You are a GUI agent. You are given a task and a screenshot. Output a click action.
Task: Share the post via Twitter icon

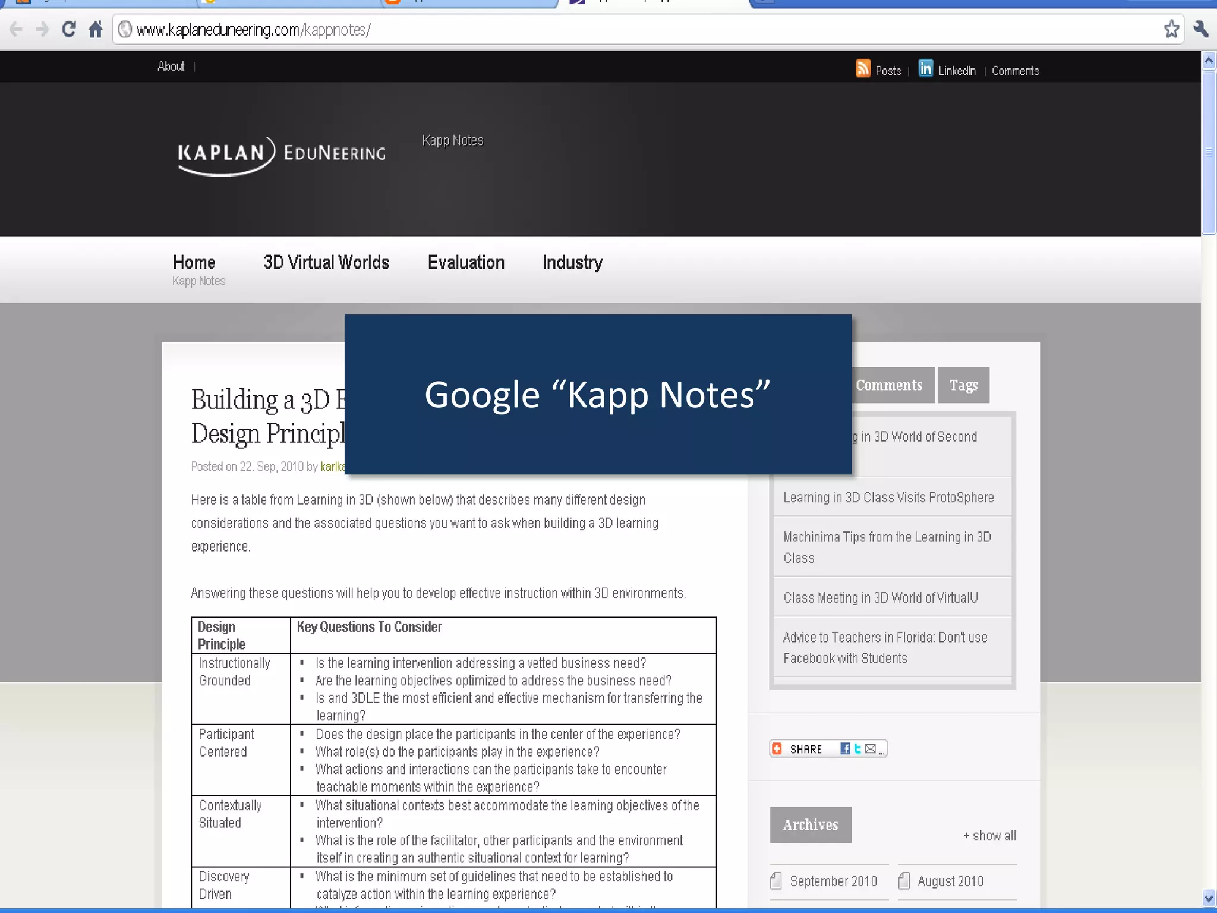[857, 748]
